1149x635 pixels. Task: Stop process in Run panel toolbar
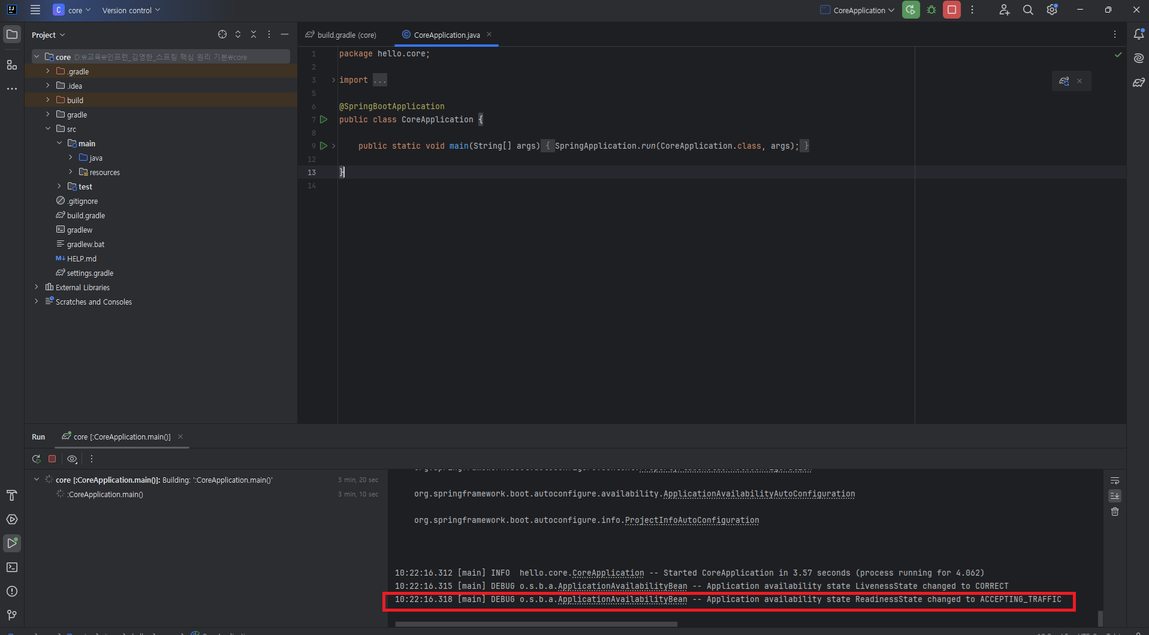(52, 459)
